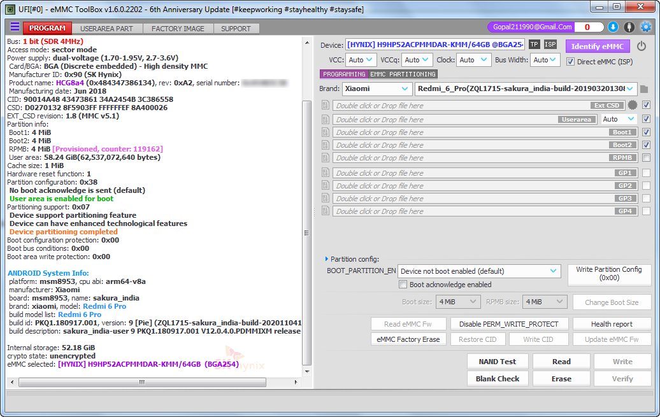Open the hamburger main menu

point(15,27)
